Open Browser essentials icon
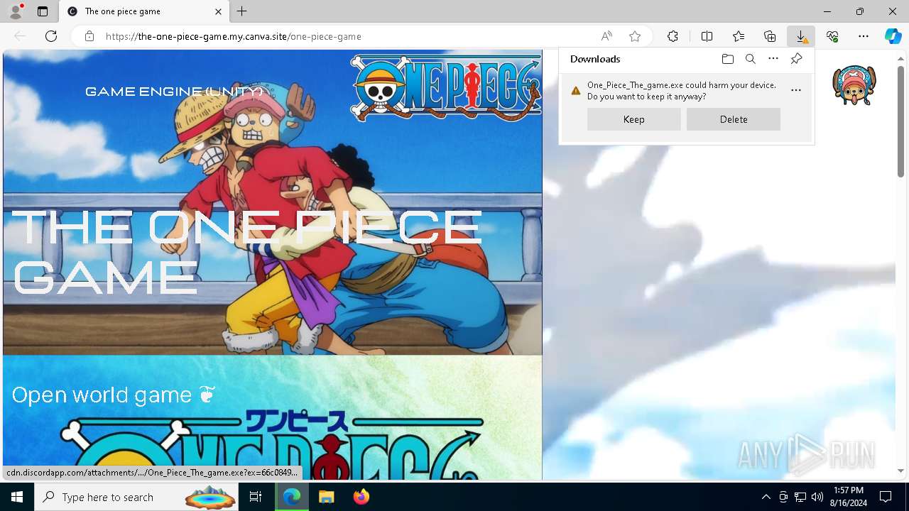The height and width of the screenshot is (511, 909). [x=832, y=36]
